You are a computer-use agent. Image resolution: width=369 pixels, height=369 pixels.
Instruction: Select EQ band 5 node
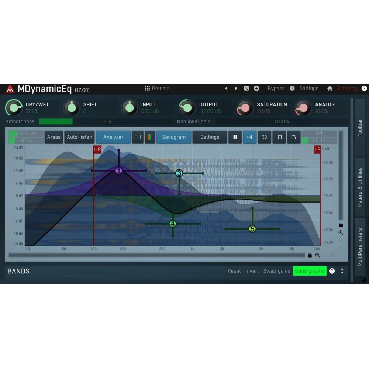[252, 229]
